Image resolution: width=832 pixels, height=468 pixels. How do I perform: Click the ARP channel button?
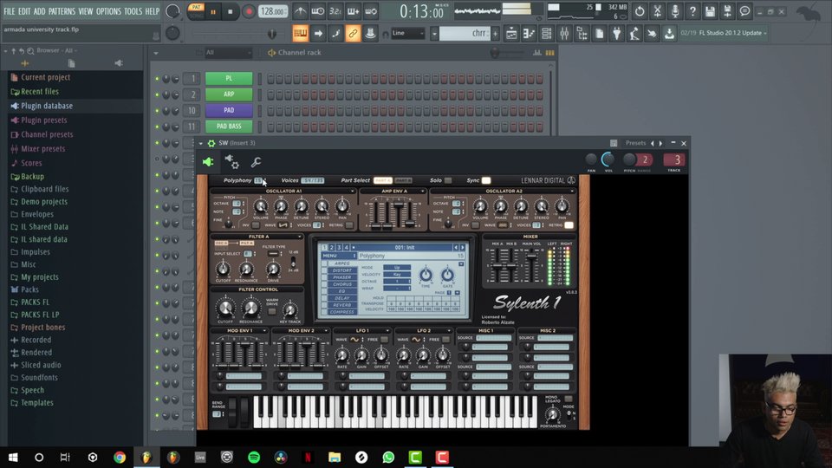tap(229, 94)
